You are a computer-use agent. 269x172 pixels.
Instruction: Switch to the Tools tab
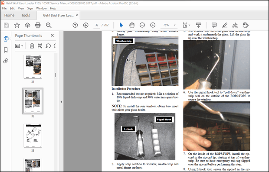click(26, 15)
